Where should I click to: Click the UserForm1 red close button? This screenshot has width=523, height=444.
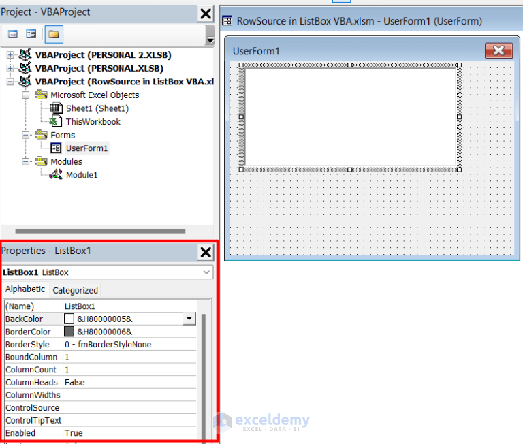(x=498, y=50)
